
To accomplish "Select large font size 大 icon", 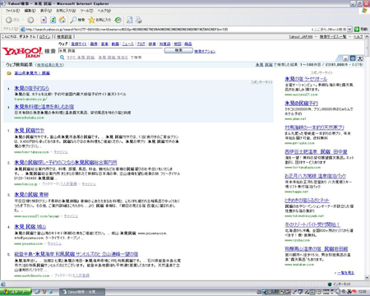I will (x=360, y=58).
